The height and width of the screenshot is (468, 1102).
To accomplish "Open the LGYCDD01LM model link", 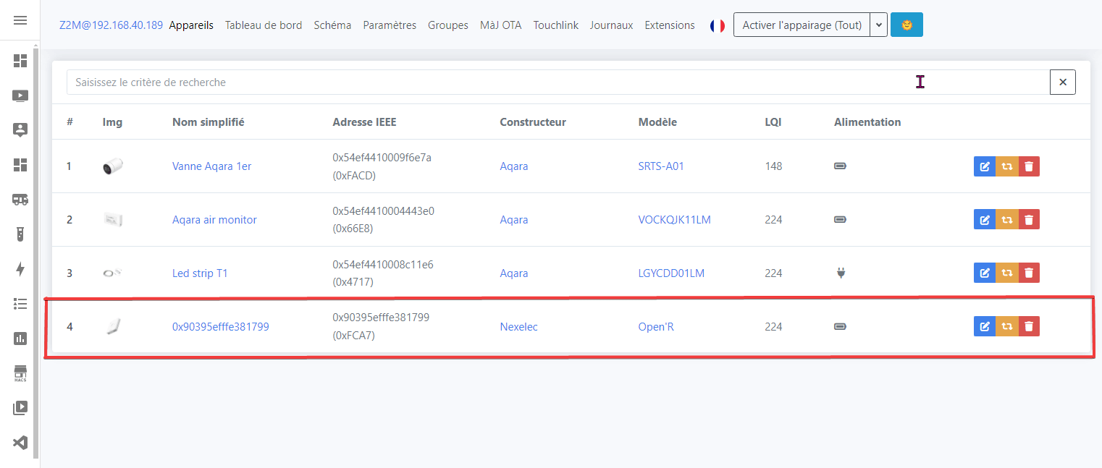I will pyautogui.click(x=671, y=273).
